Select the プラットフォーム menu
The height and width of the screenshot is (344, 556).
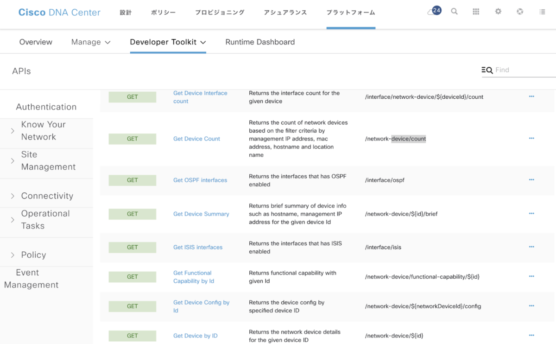tap(351, 13)
